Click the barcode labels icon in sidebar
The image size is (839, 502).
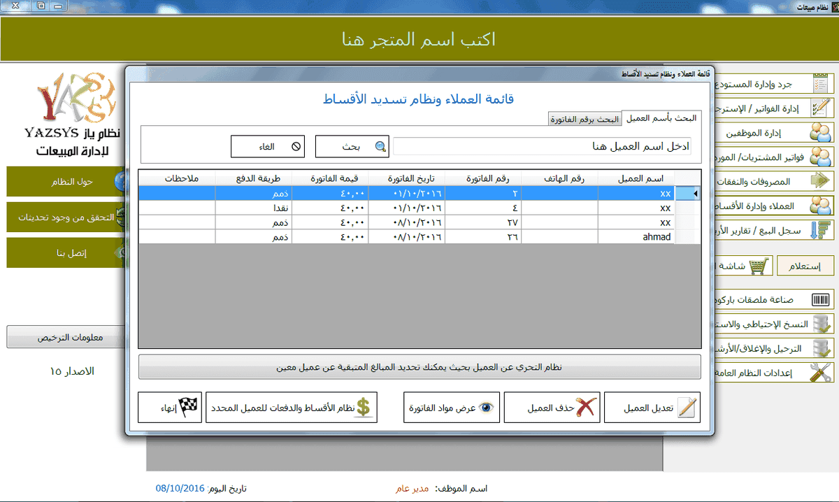[821, 300]
